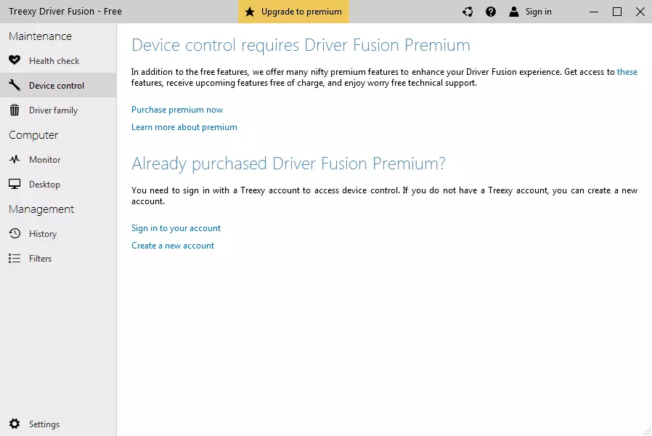This screenshot has height=436, width=652.
Task: Minimize the Driver Fusion window
Action: (x=594, y=12)
